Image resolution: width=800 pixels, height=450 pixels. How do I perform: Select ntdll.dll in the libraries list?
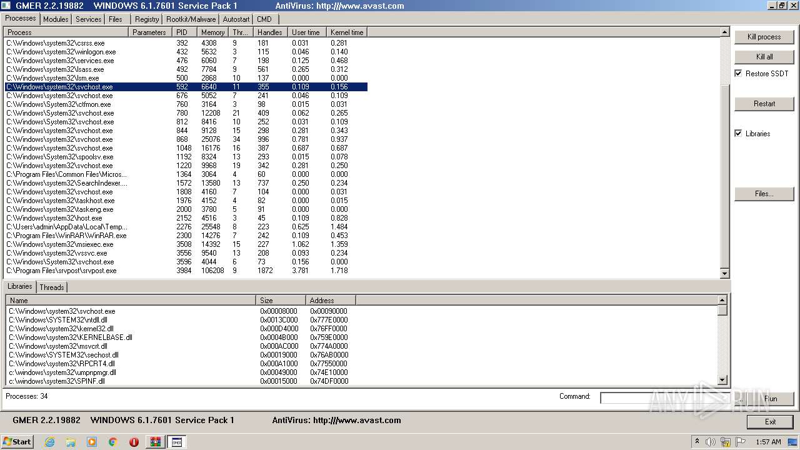(x=181, y=320)
